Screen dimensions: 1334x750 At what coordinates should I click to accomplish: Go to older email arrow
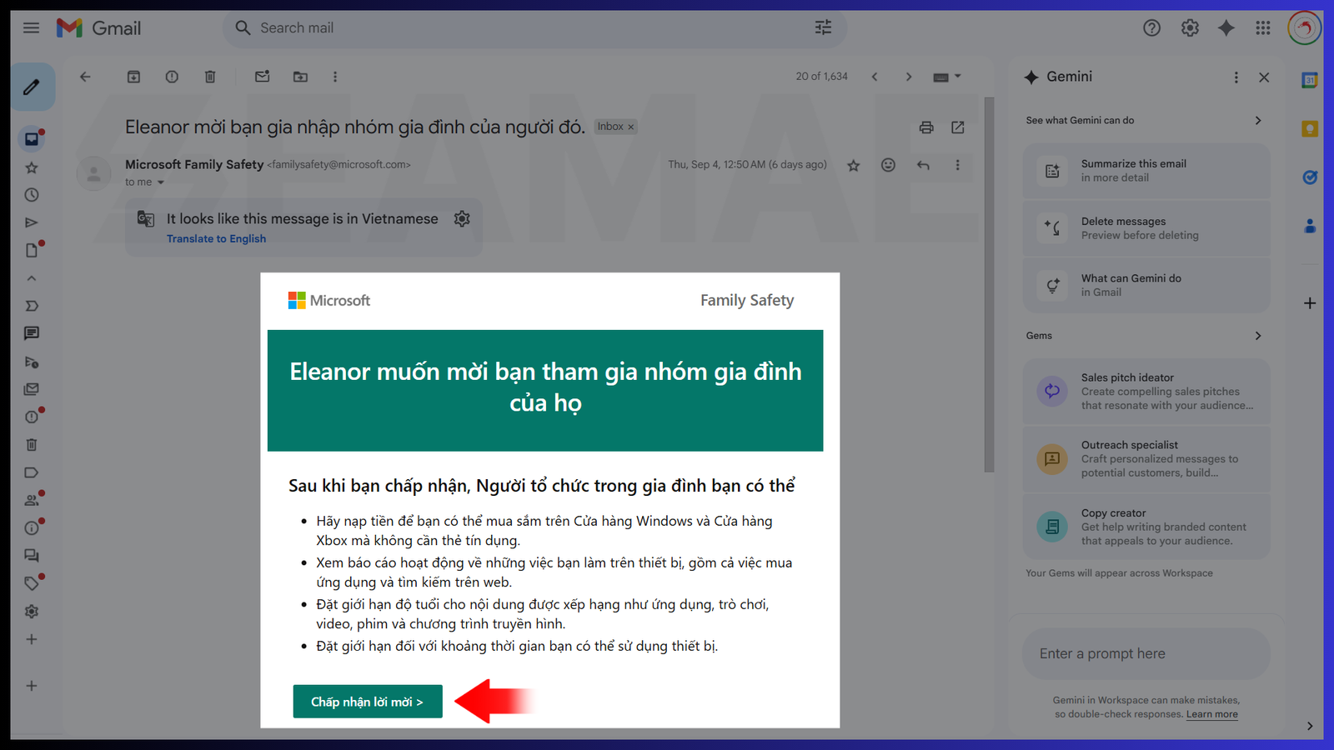pos(909,77)
